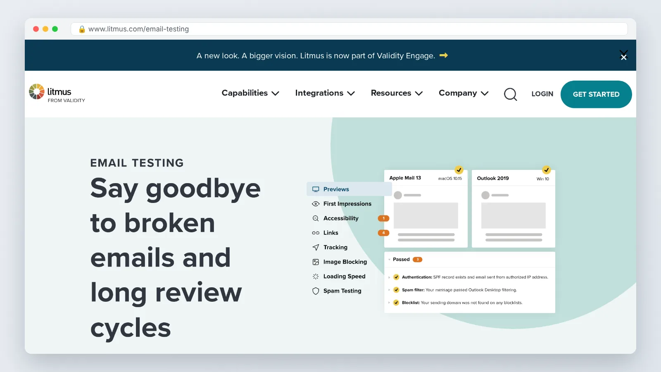
Task: Open the Company dropdown
Action: click(464, 93)
